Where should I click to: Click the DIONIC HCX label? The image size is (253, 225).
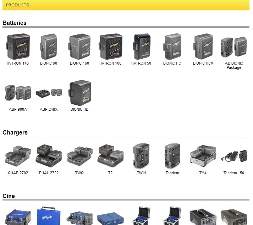[203, 63]
